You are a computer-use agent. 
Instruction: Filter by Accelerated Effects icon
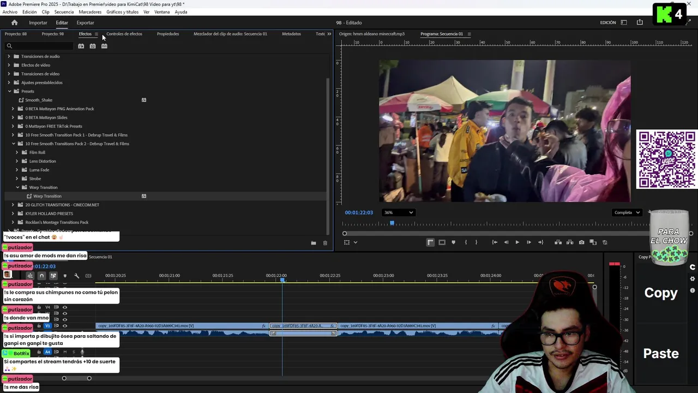(x=81, y=46)
